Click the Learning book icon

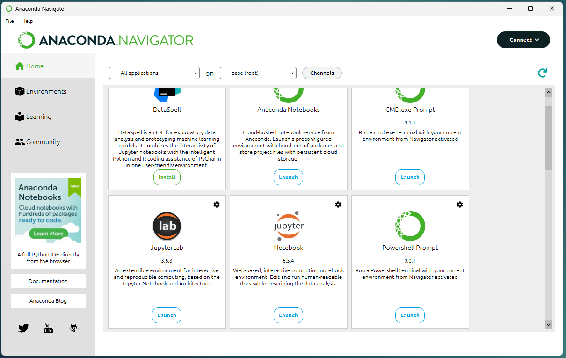coord(20,117)
